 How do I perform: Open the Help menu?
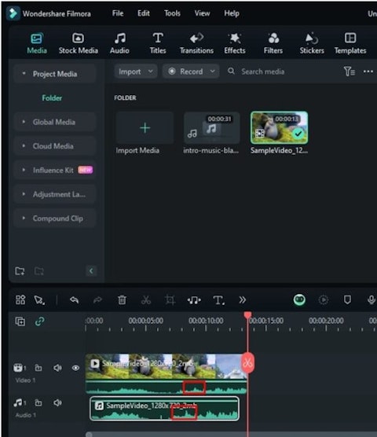(x=232, y=13)
